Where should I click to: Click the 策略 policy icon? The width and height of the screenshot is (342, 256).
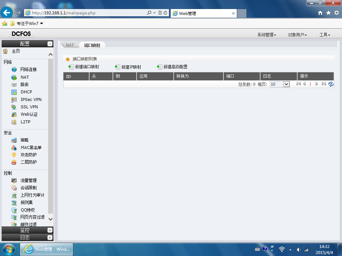[x=14, y=140]
